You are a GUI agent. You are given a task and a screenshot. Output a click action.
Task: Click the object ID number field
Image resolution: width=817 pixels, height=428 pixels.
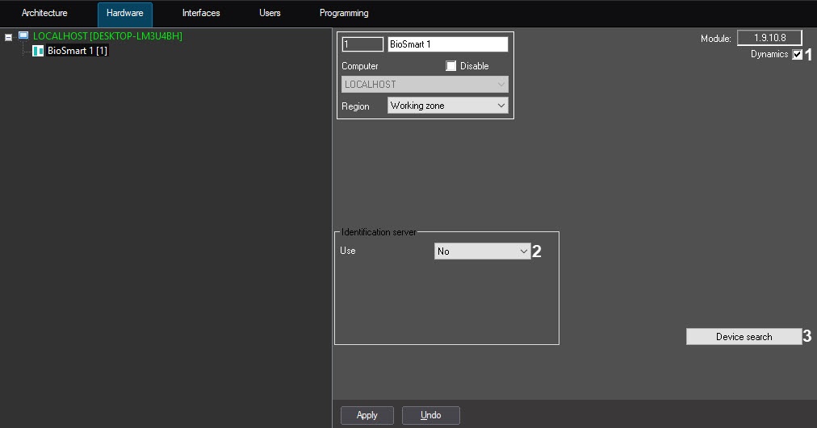362,44
